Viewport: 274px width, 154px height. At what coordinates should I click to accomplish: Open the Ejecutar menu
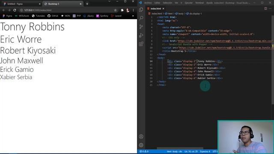point(188,3)
